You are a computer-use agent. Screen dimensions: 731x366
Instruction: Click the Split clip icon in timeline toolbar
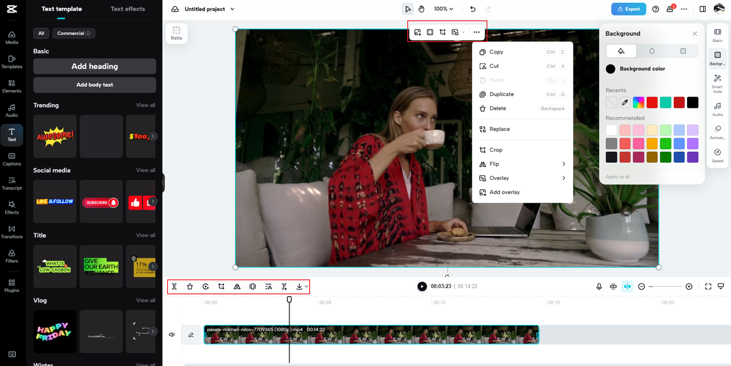pos(174,287)
